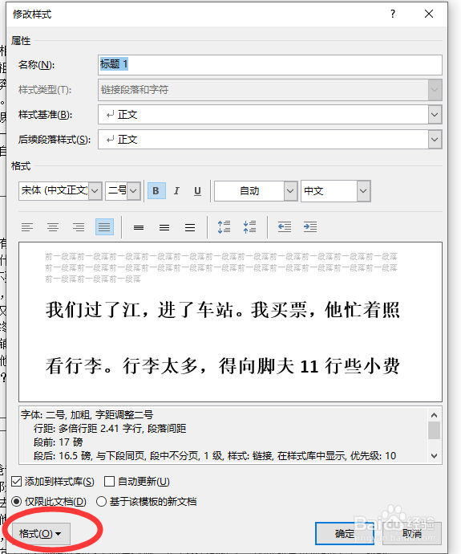
Task: Open 后续段落样式 dropdown list
Action: pyautogui.click(x=435, y=140)
